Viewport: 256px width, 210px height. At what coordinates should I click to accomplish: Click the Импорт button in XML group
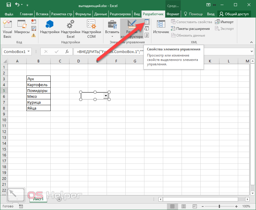tap(224, 22)
